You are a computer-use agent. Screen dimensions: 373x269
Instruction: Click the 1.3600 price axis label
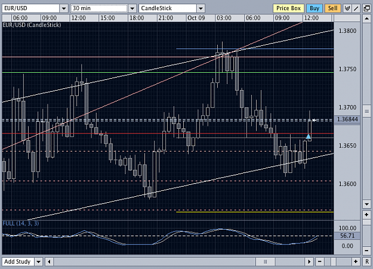pyautogui.click(x=347, y=184)
